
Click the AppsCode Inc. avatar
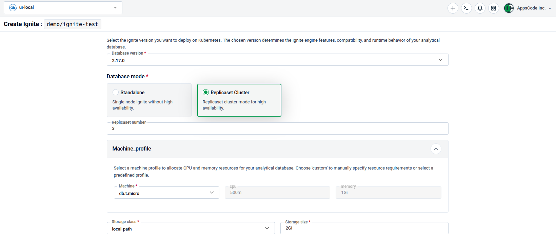[x=509, y=8]
